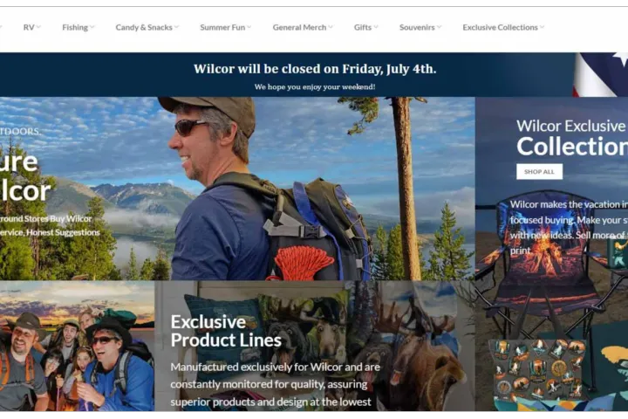This screenshot has width=628, height=419.
Task: Expand the General Merch chevron
Action: click(x=331, y=27)
